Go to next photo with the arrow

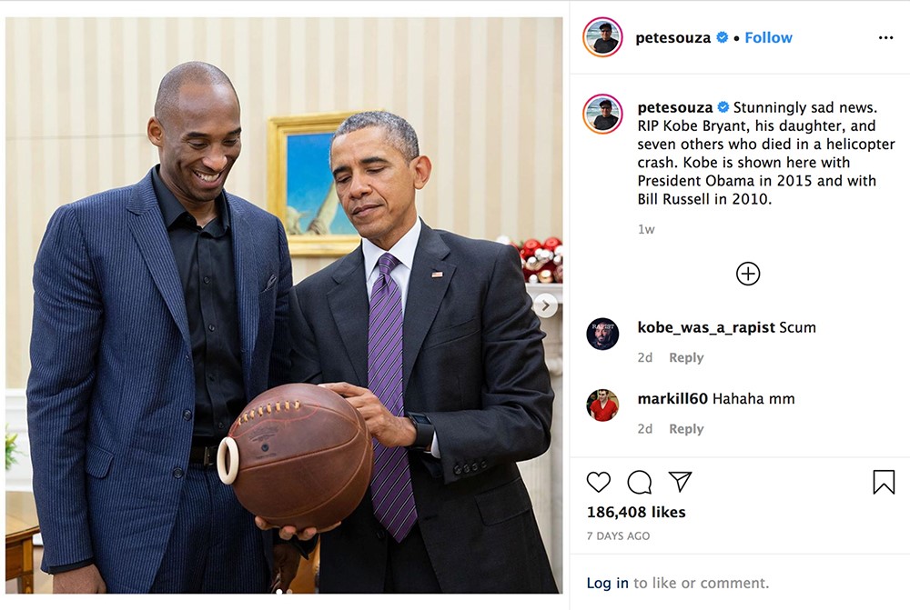point(545,305)
